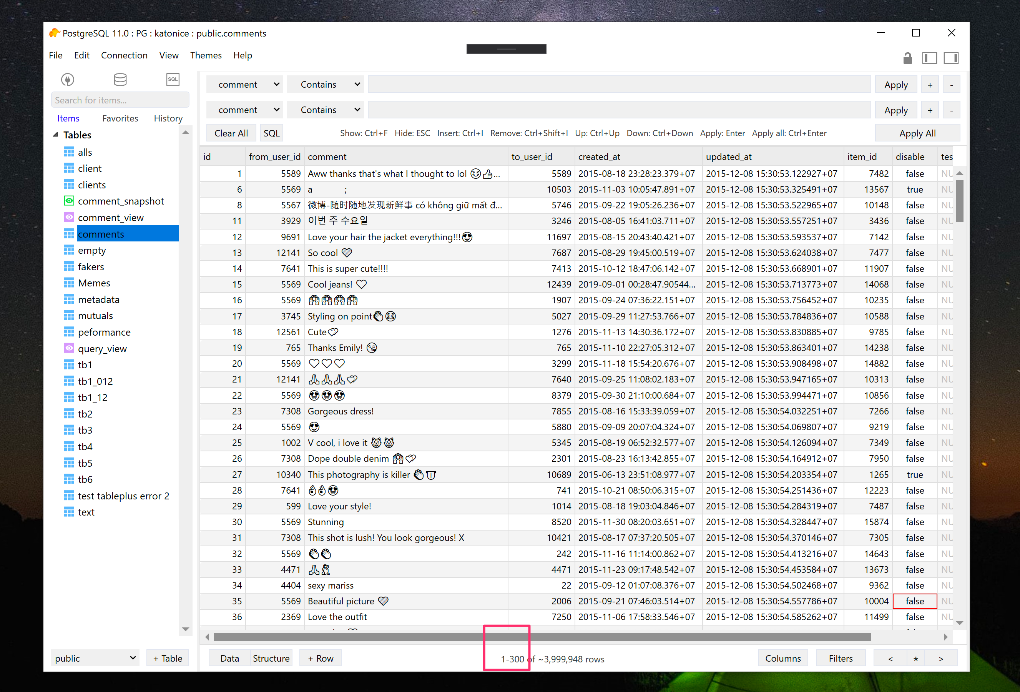The width and height of the screenshot is (1020, 692).
Task: Click the Apply All button
Action: (x=917, y=133)
